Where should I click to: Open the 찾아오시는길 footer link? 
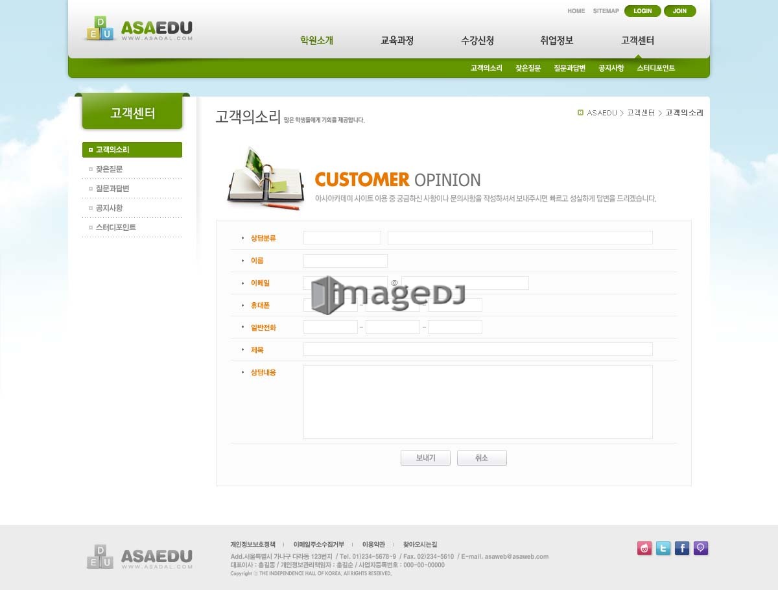click(x=420, y=545)
